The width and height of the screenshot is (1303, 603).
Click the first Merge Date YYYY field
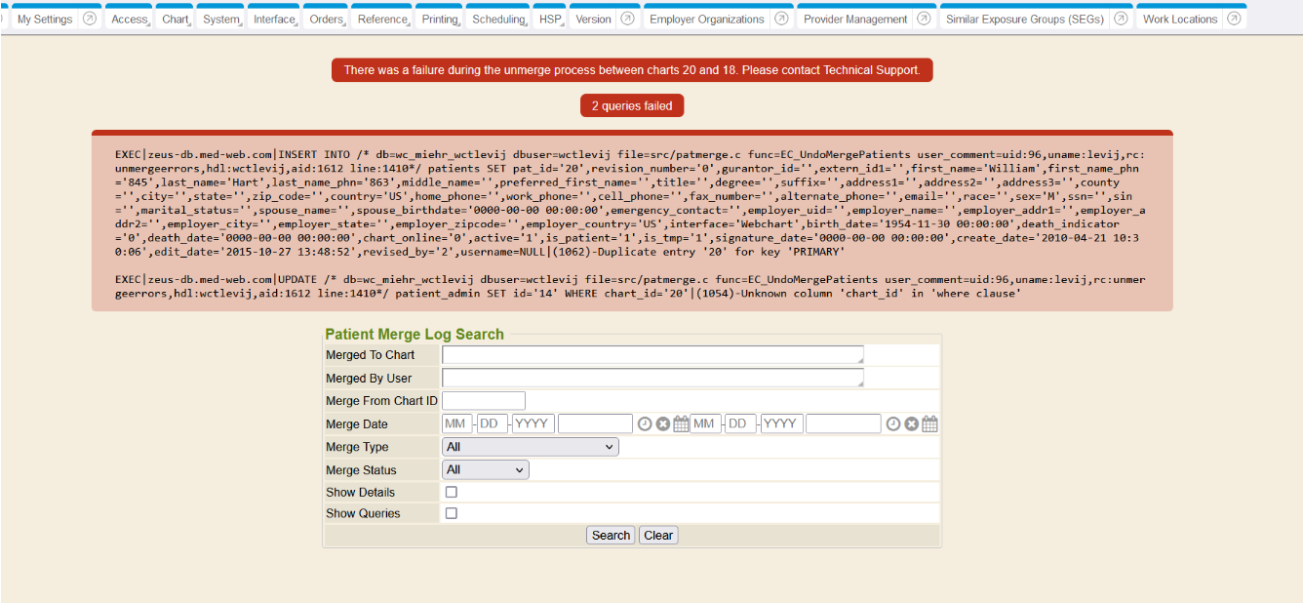click(533, 424)
